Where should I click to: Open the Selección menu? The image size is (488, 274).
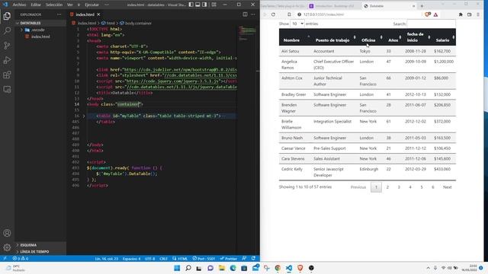[54, 5]
